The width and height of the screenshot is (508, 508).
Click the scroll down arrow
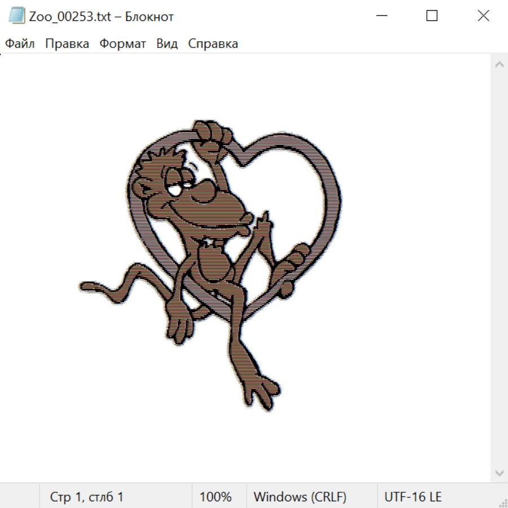point(499,472)
